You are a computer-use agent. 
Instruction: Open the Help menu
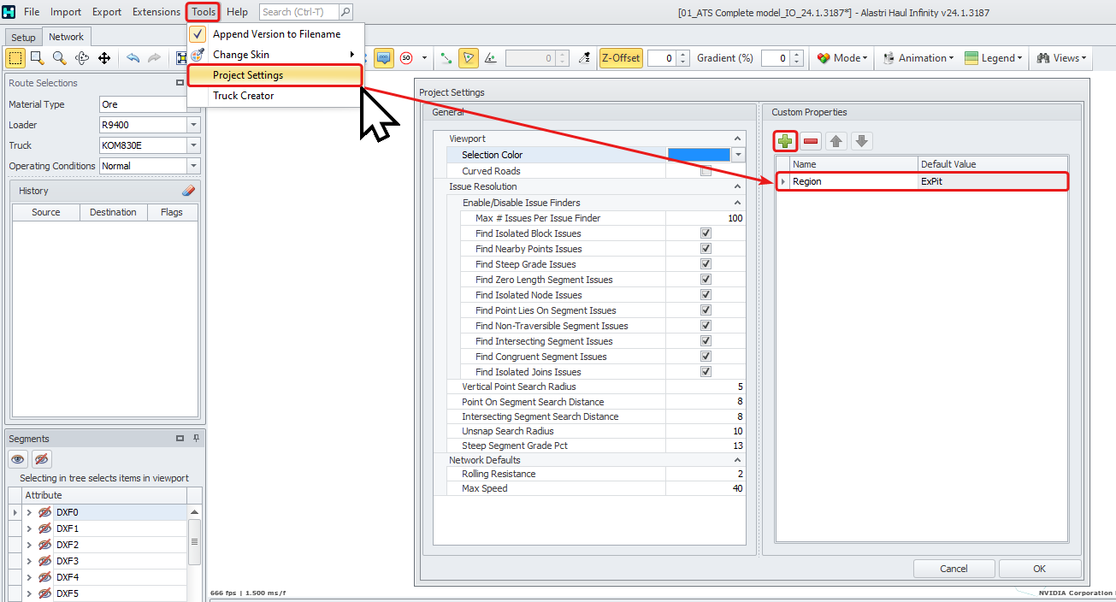[237, 12]
